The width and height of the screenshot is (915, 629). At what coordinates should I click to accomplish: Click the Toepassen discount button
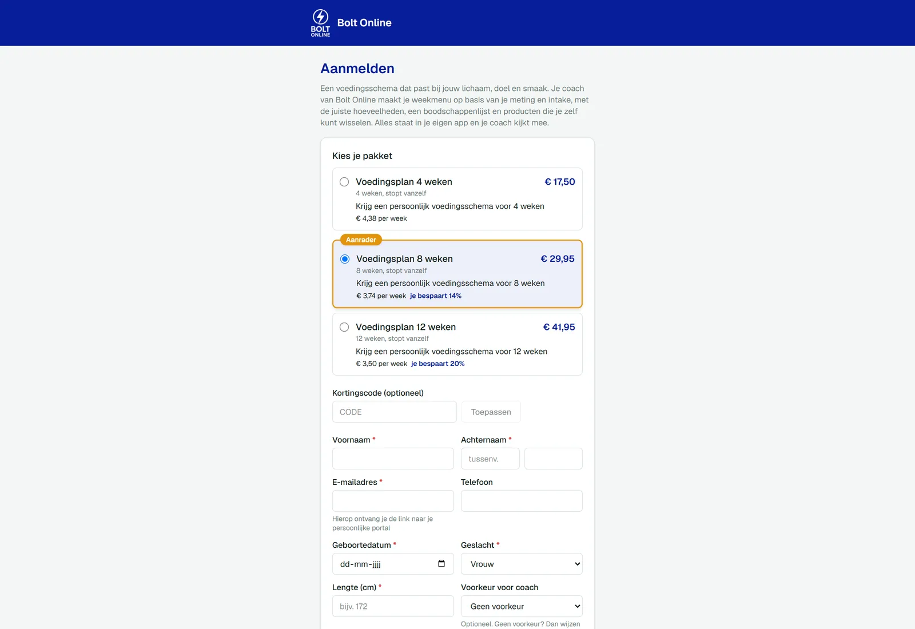tap(491, 412)
